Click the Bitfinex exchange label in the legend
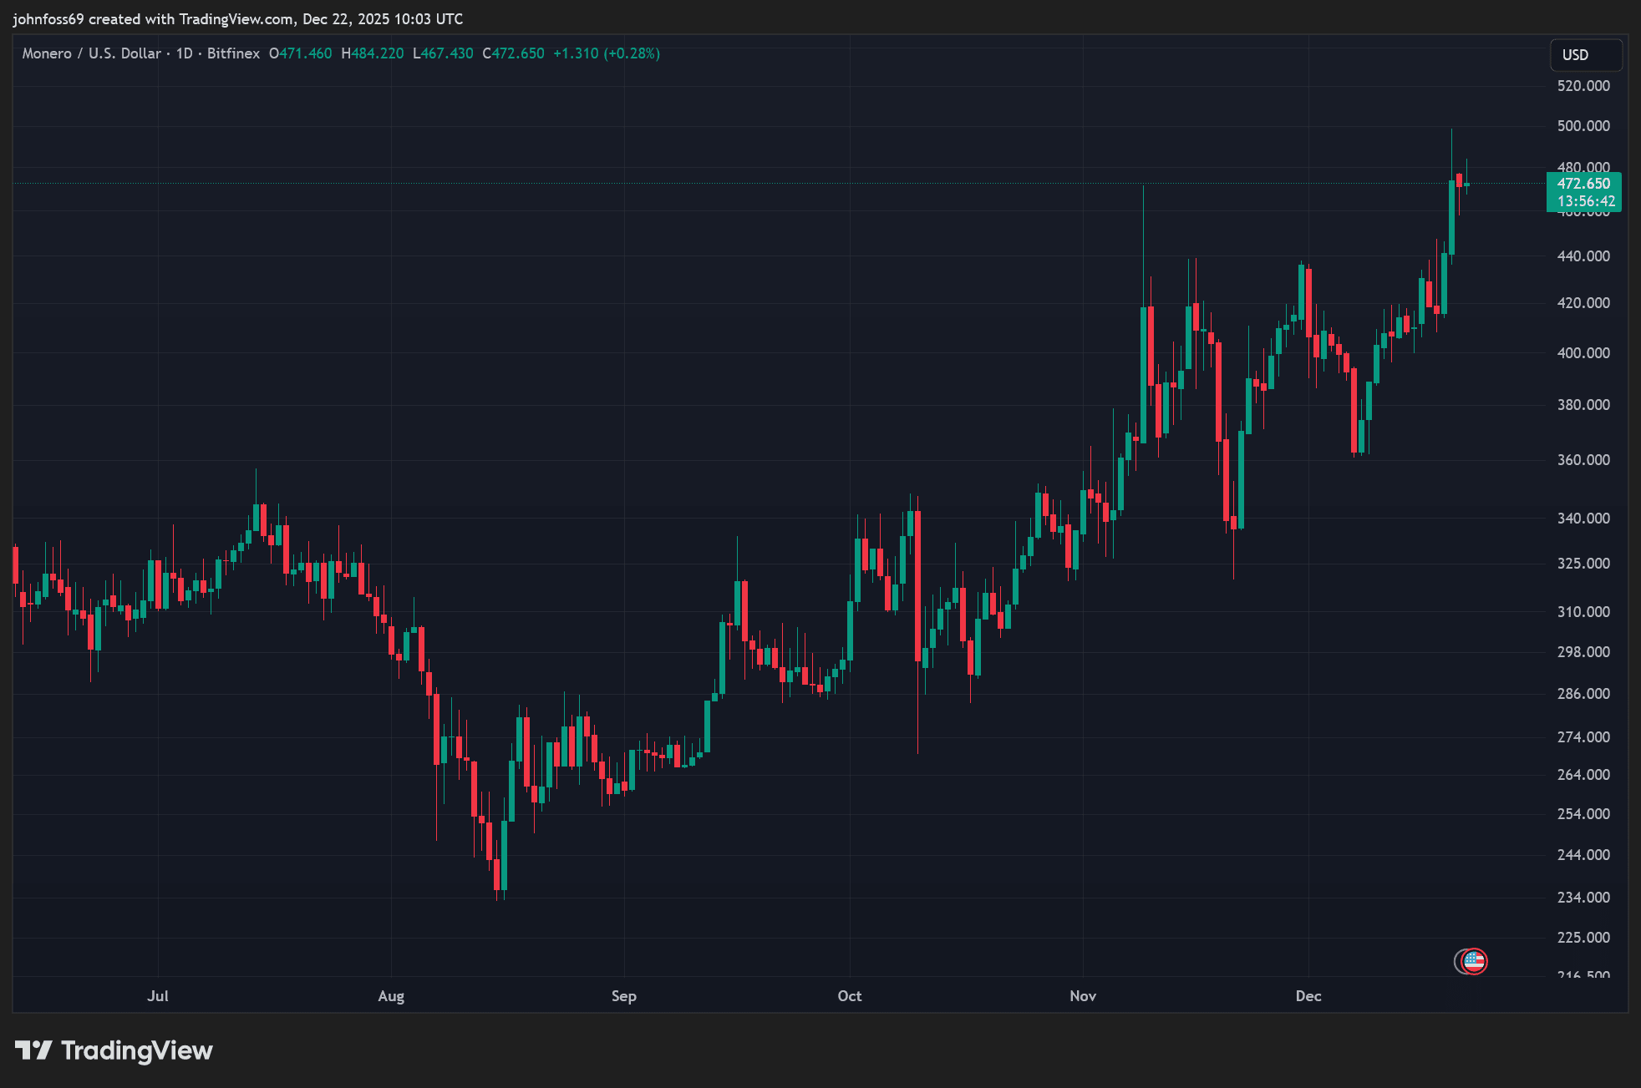The width and height of the screenshot is (1641, 1088). tap(233, 53)
